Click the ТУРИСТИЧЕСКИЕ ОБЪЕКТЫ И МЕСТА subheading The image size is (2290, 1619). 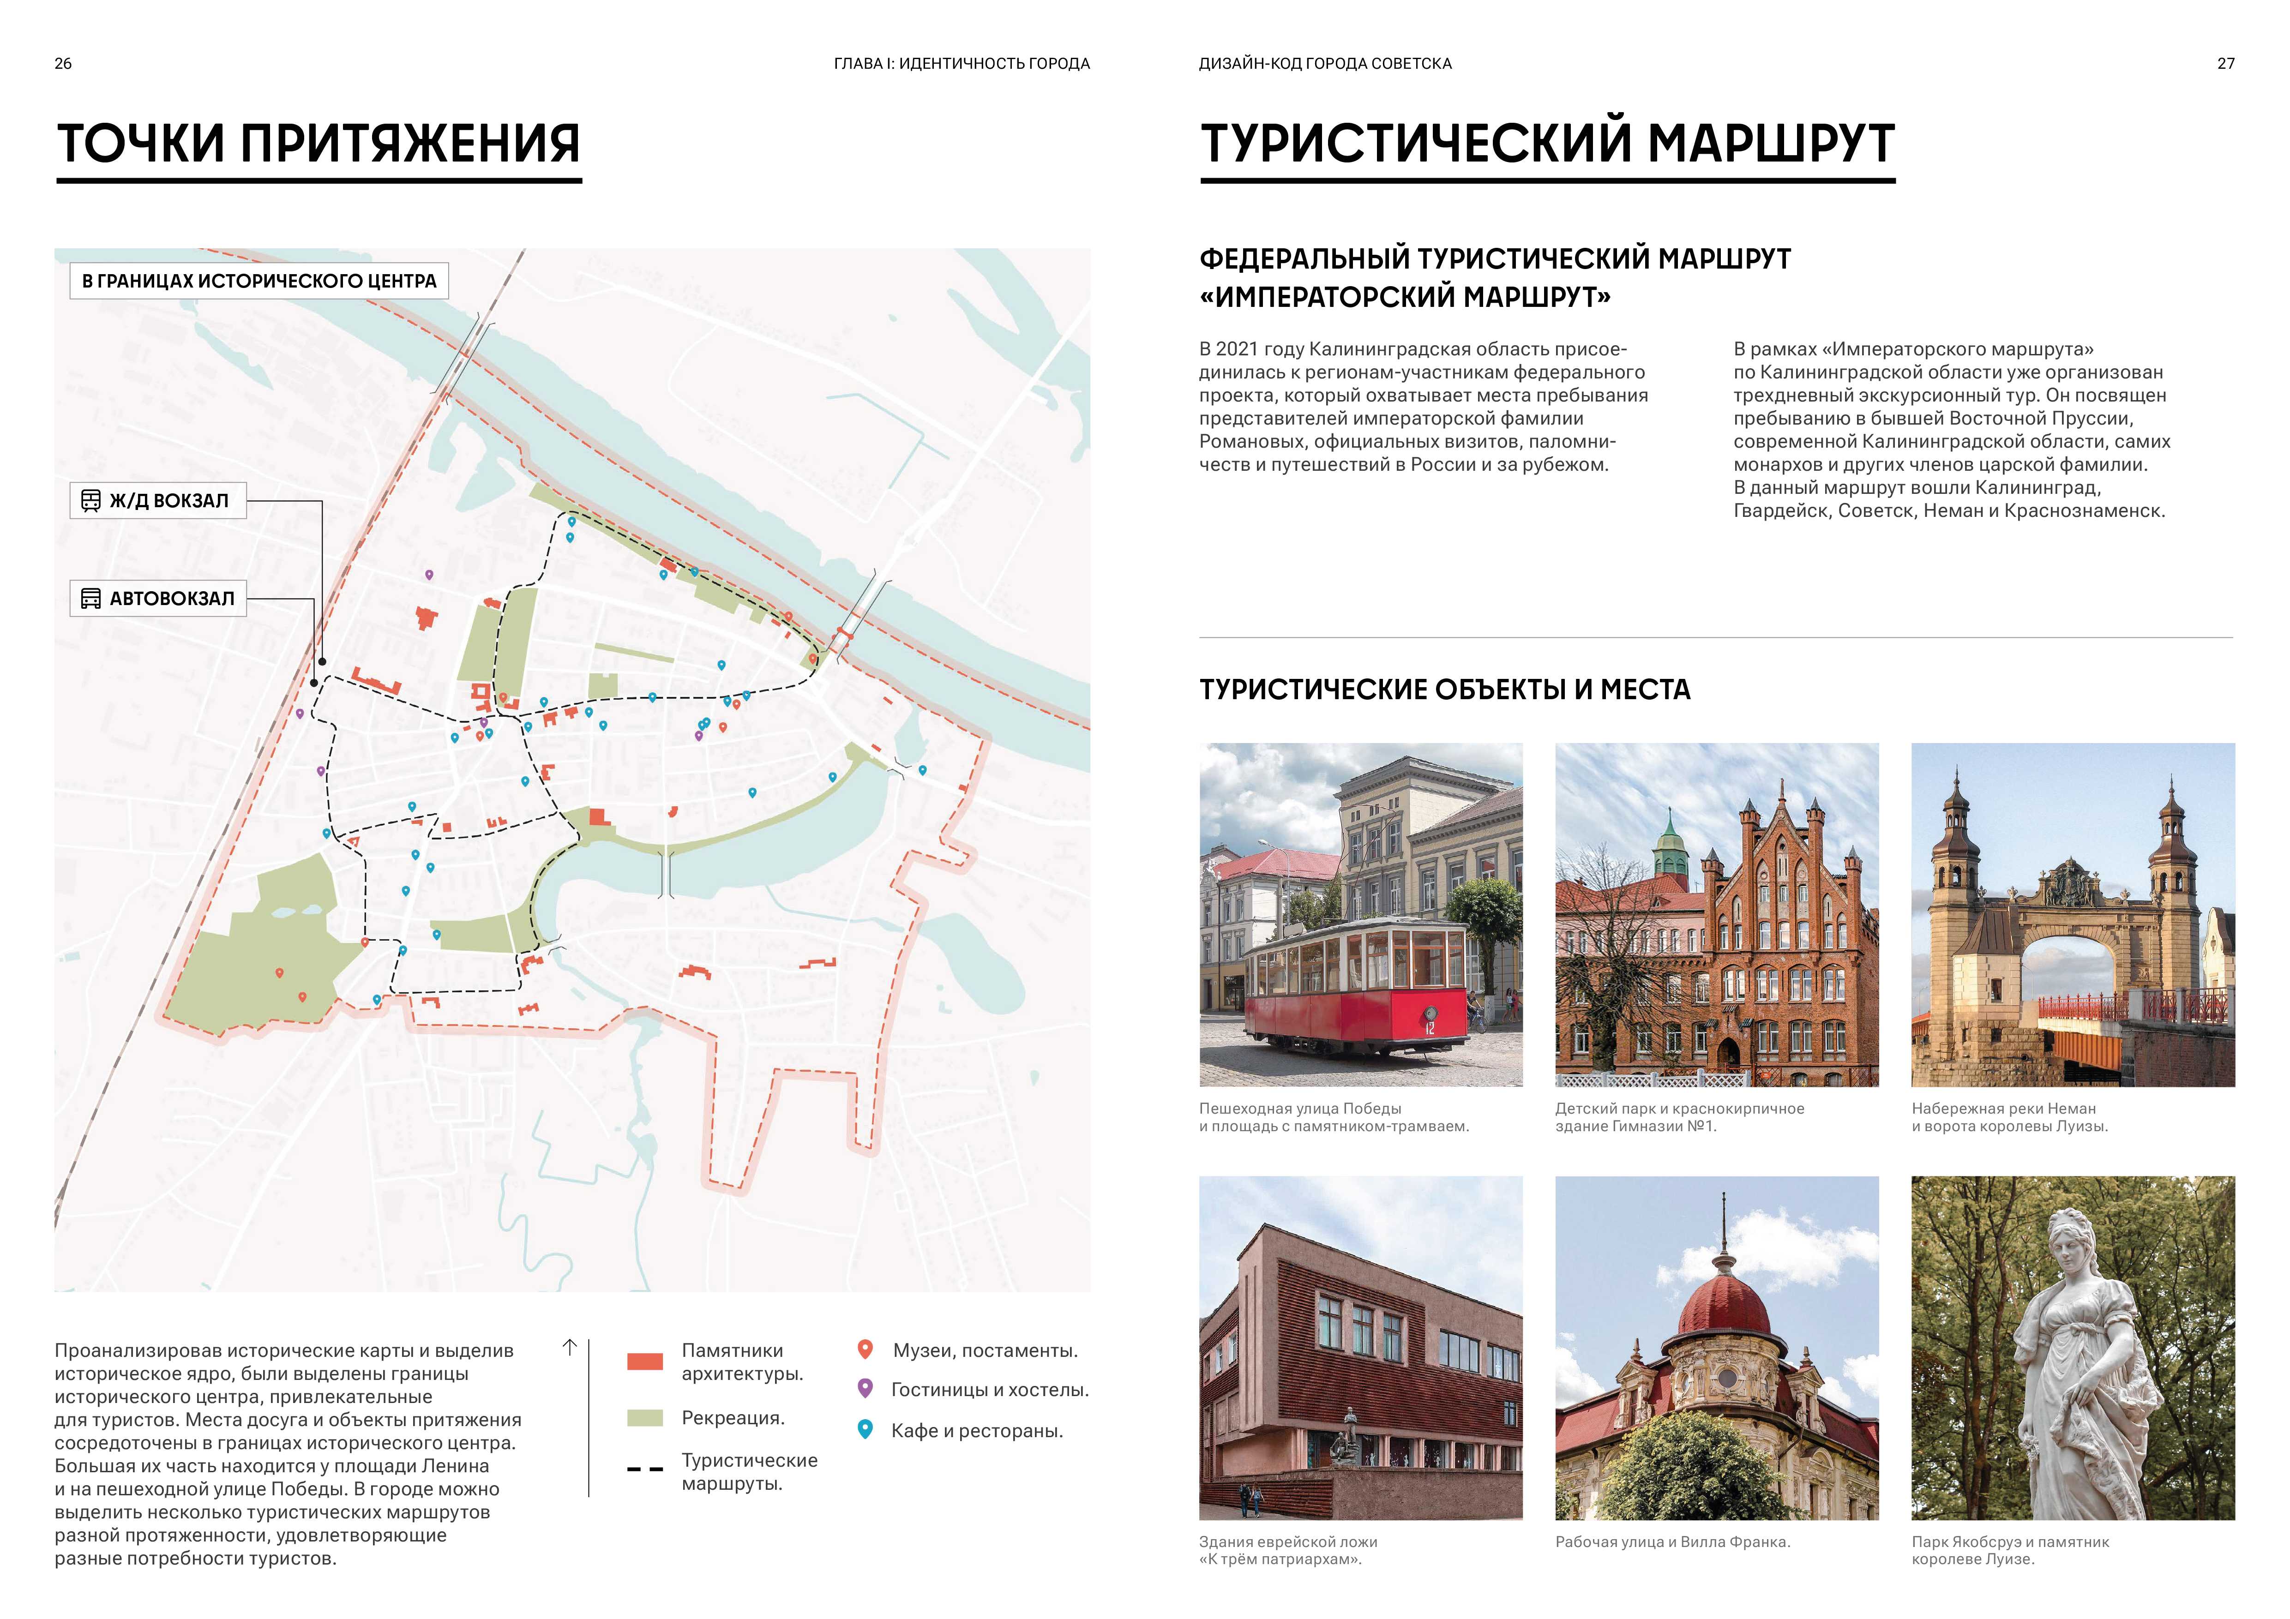1444,690
